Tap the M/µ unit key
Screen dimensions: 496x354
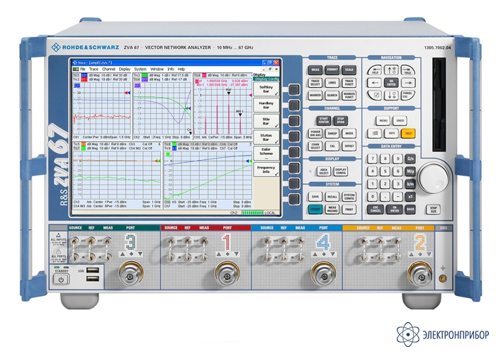point(410,171)
